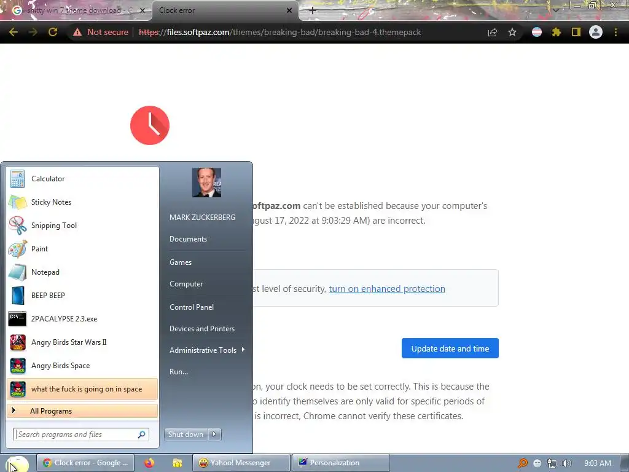This screenshot has width=629, height=472.
Task: Click Update date and time button
Action: click(x=450, y=348)
